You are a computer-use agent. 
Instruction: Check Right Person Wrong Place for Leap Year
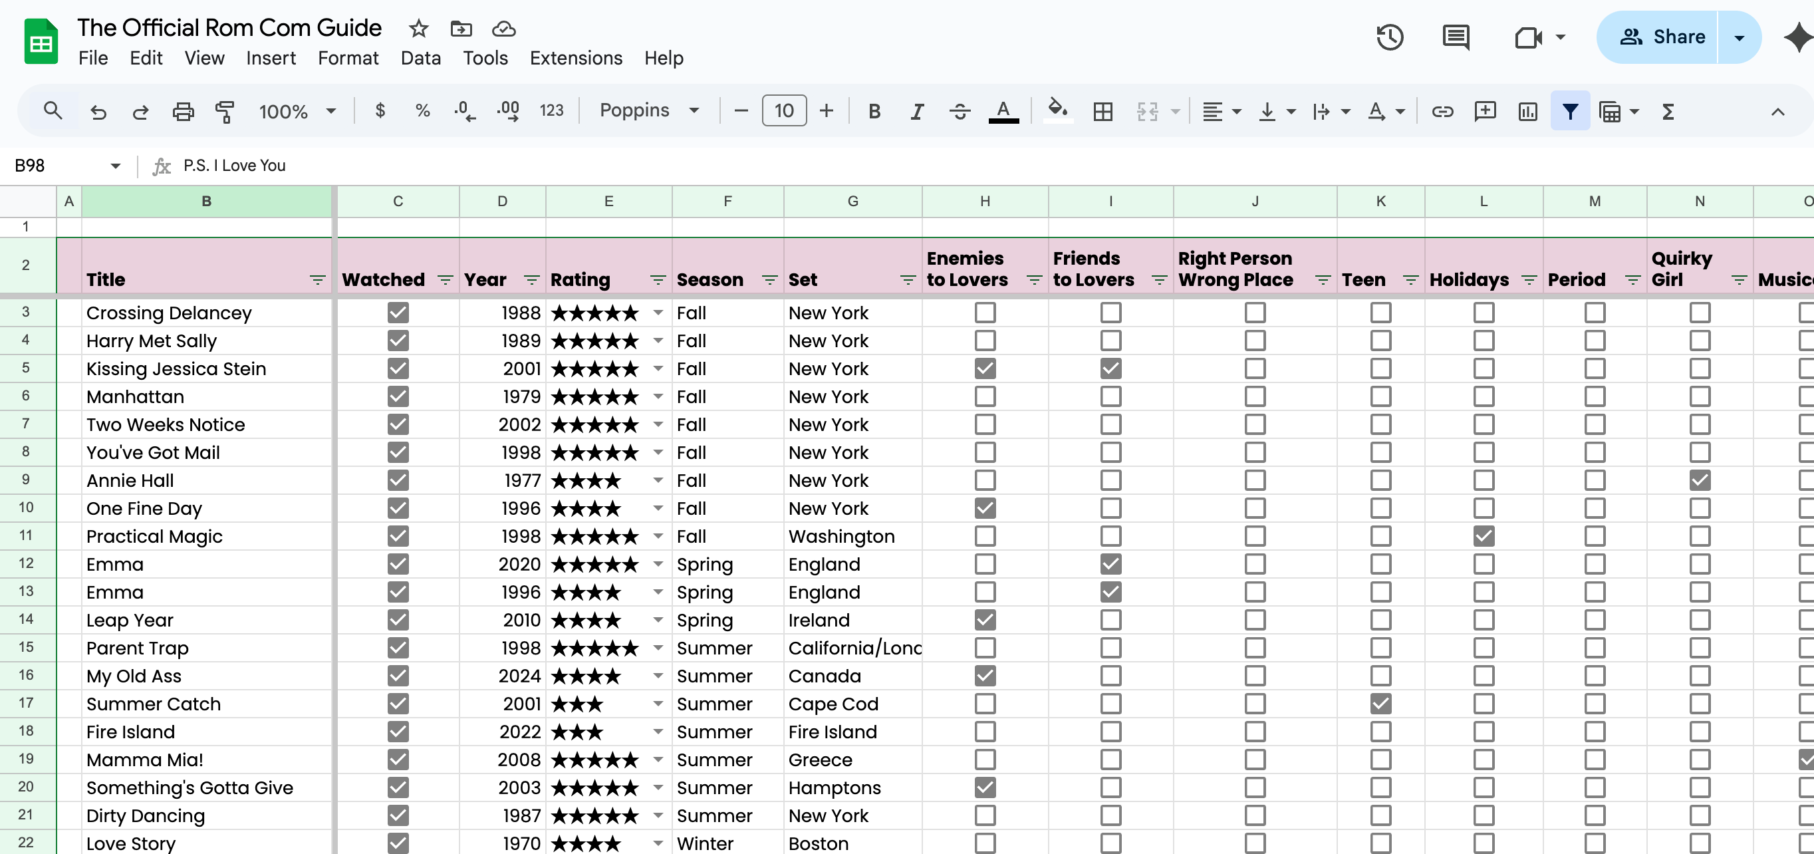coord(1255,620)
